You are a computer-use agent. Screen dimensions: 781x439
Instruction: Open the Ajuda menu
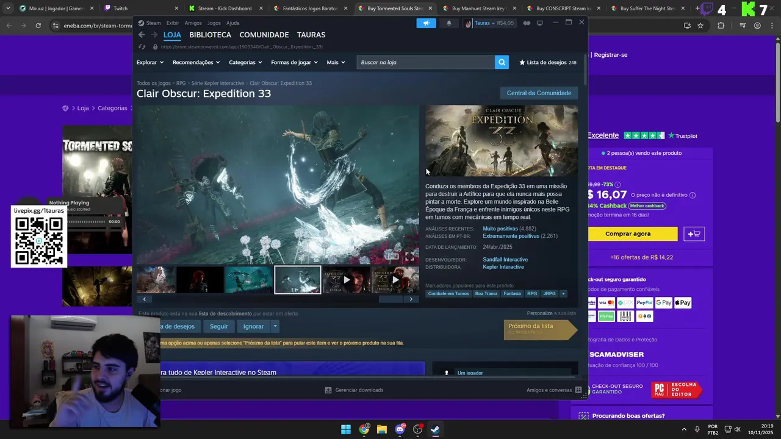click(x=233, y=23)
